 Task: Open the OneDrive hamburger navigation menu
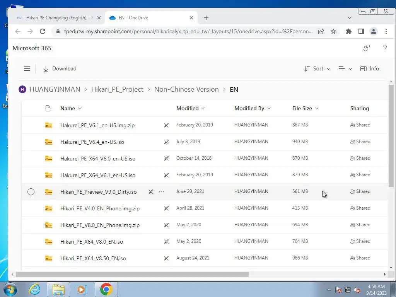click(27, 69)
